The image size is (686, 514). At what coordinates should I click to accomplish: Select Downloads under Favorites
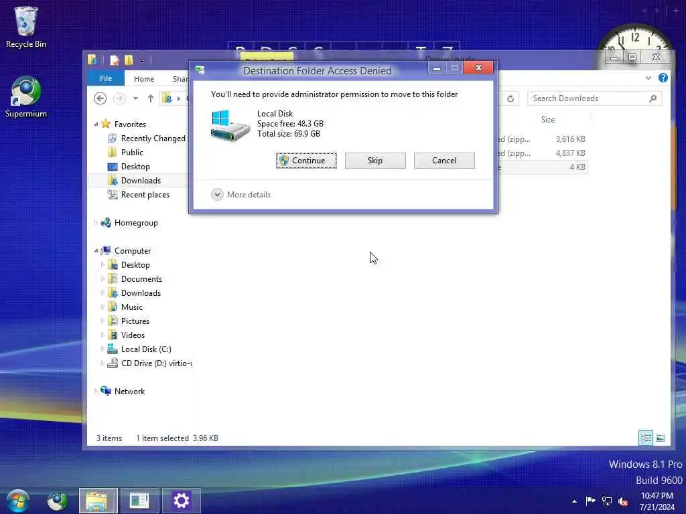click(x=141, y=181)
